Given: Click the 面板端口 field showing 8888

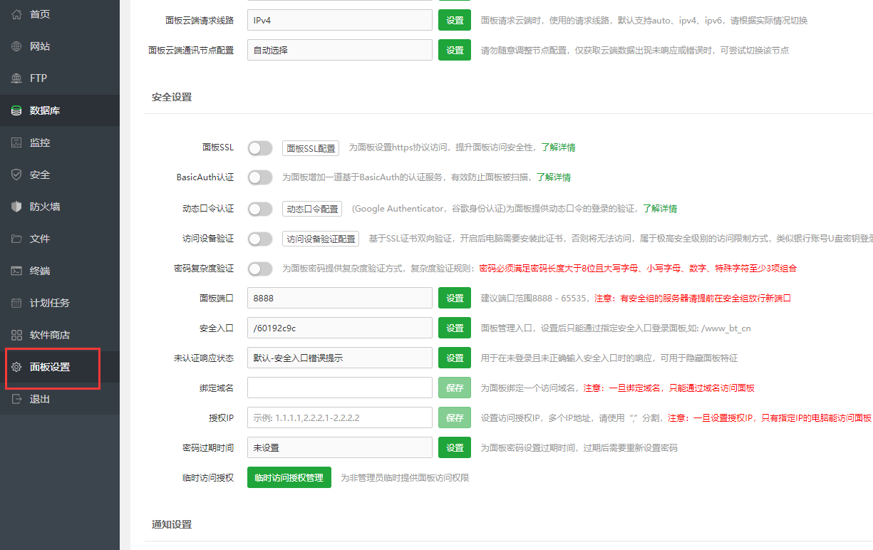Looking at the screenshot, I should [x=340, y=298].
